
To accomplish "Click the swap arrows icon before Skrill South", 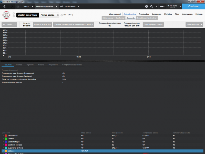I will click(61, 6).
